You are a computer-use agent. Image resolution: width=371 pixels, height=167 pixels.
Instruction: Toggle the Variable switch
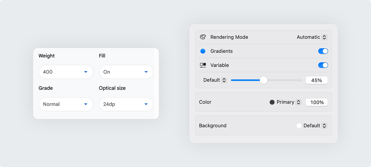pos(323,65)
